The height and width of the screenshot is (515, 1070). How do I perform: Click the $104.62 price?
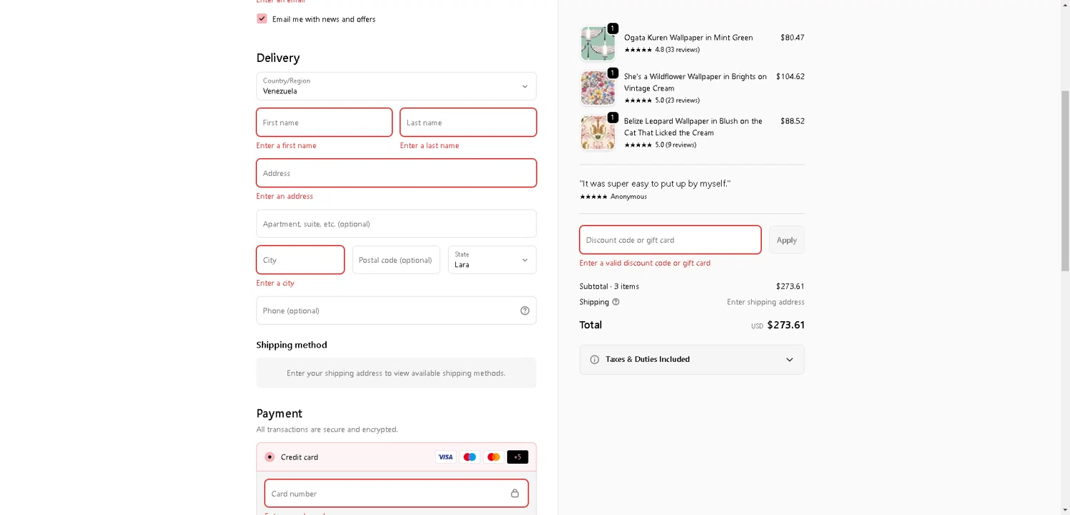790,77
